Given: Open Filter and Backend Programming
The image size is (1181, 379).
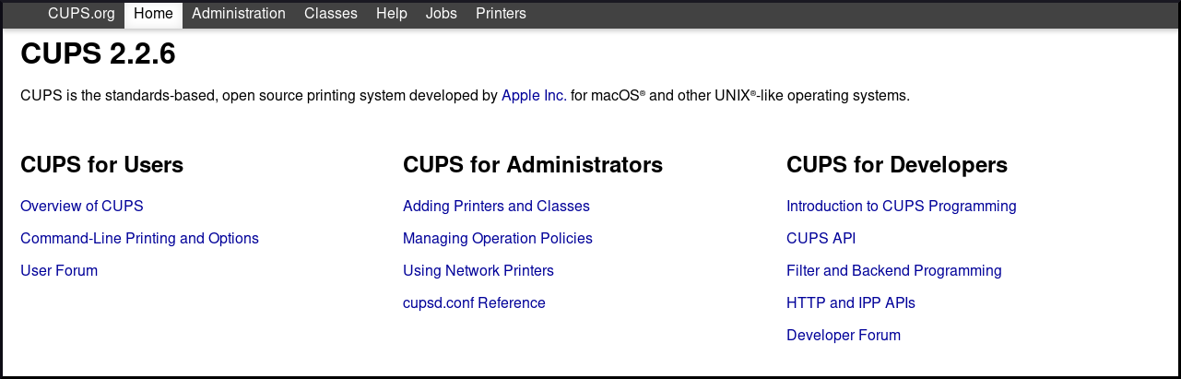Looking at the screenshot, I should pos(893,271).
